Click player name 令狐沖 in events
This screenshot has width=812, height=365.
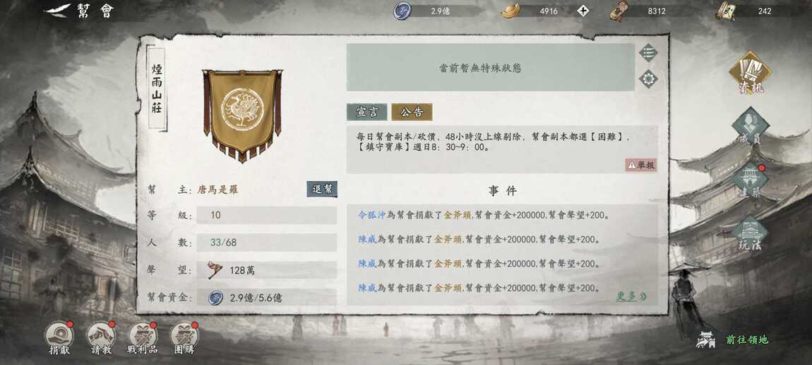372,215
